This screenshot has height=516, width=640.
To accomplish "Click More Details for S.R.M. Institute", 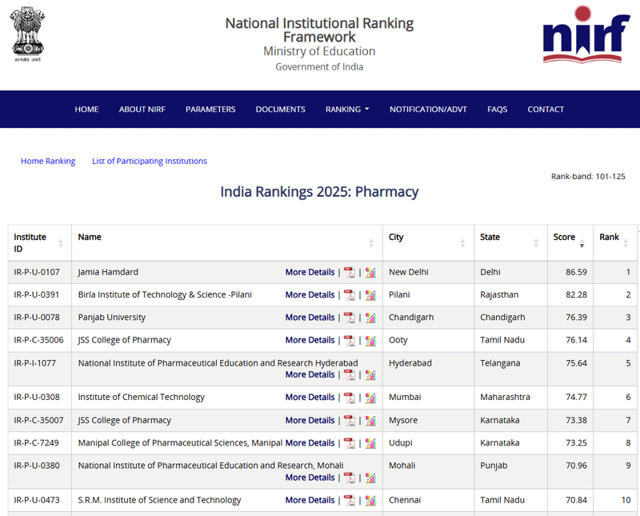I will click(310, 500).
